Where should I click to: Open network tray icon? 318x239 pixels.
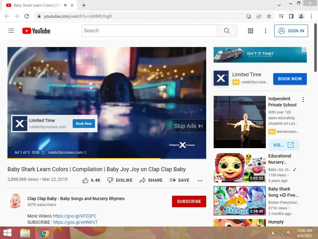281,233
